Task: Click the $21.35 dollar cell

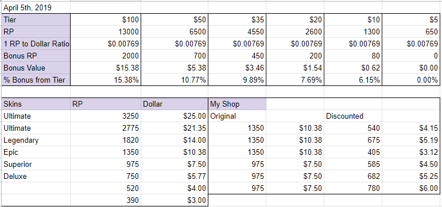Action: (175, 128)
